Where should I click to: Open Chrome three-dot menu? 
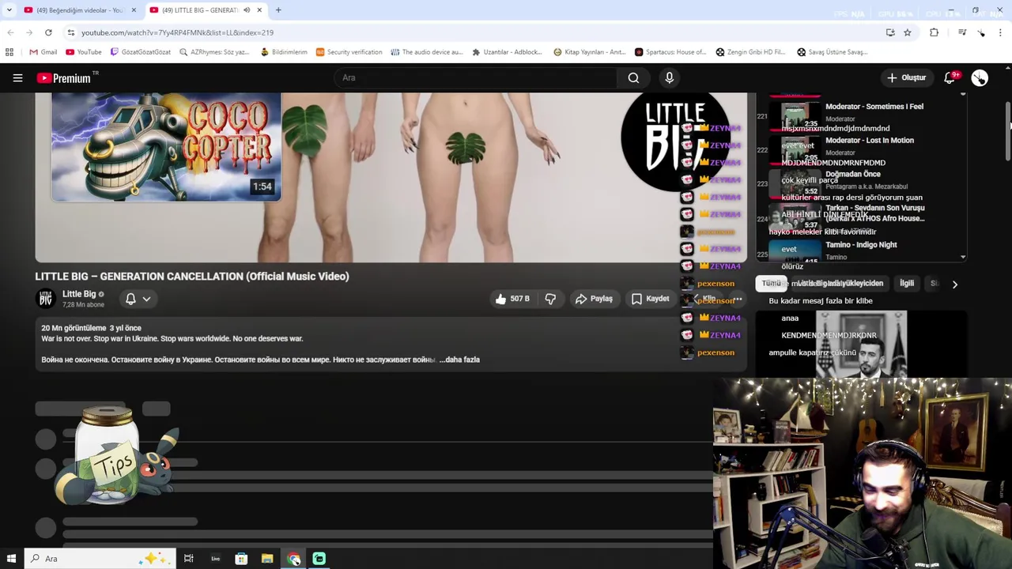(1000, 32)
